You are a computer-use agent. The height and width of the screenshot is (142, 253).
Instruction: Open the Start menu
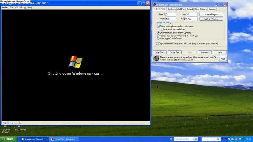coord(9,139)
